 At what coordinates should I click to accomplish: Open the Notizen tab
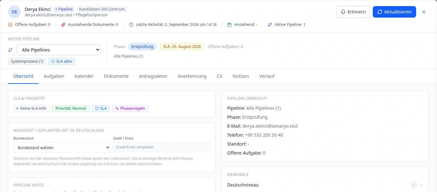[241, 76]
